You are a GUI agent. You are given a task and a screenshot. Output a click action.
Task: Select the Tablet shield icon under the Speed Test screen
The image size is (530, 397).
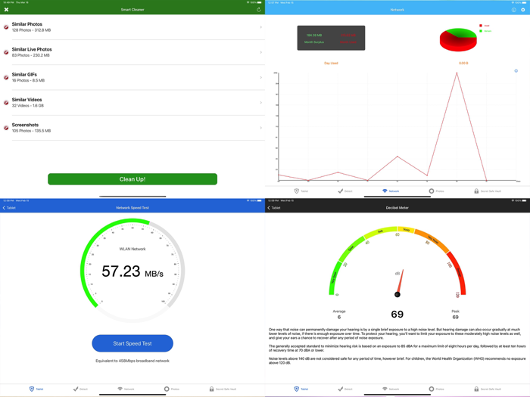(32, 389)
